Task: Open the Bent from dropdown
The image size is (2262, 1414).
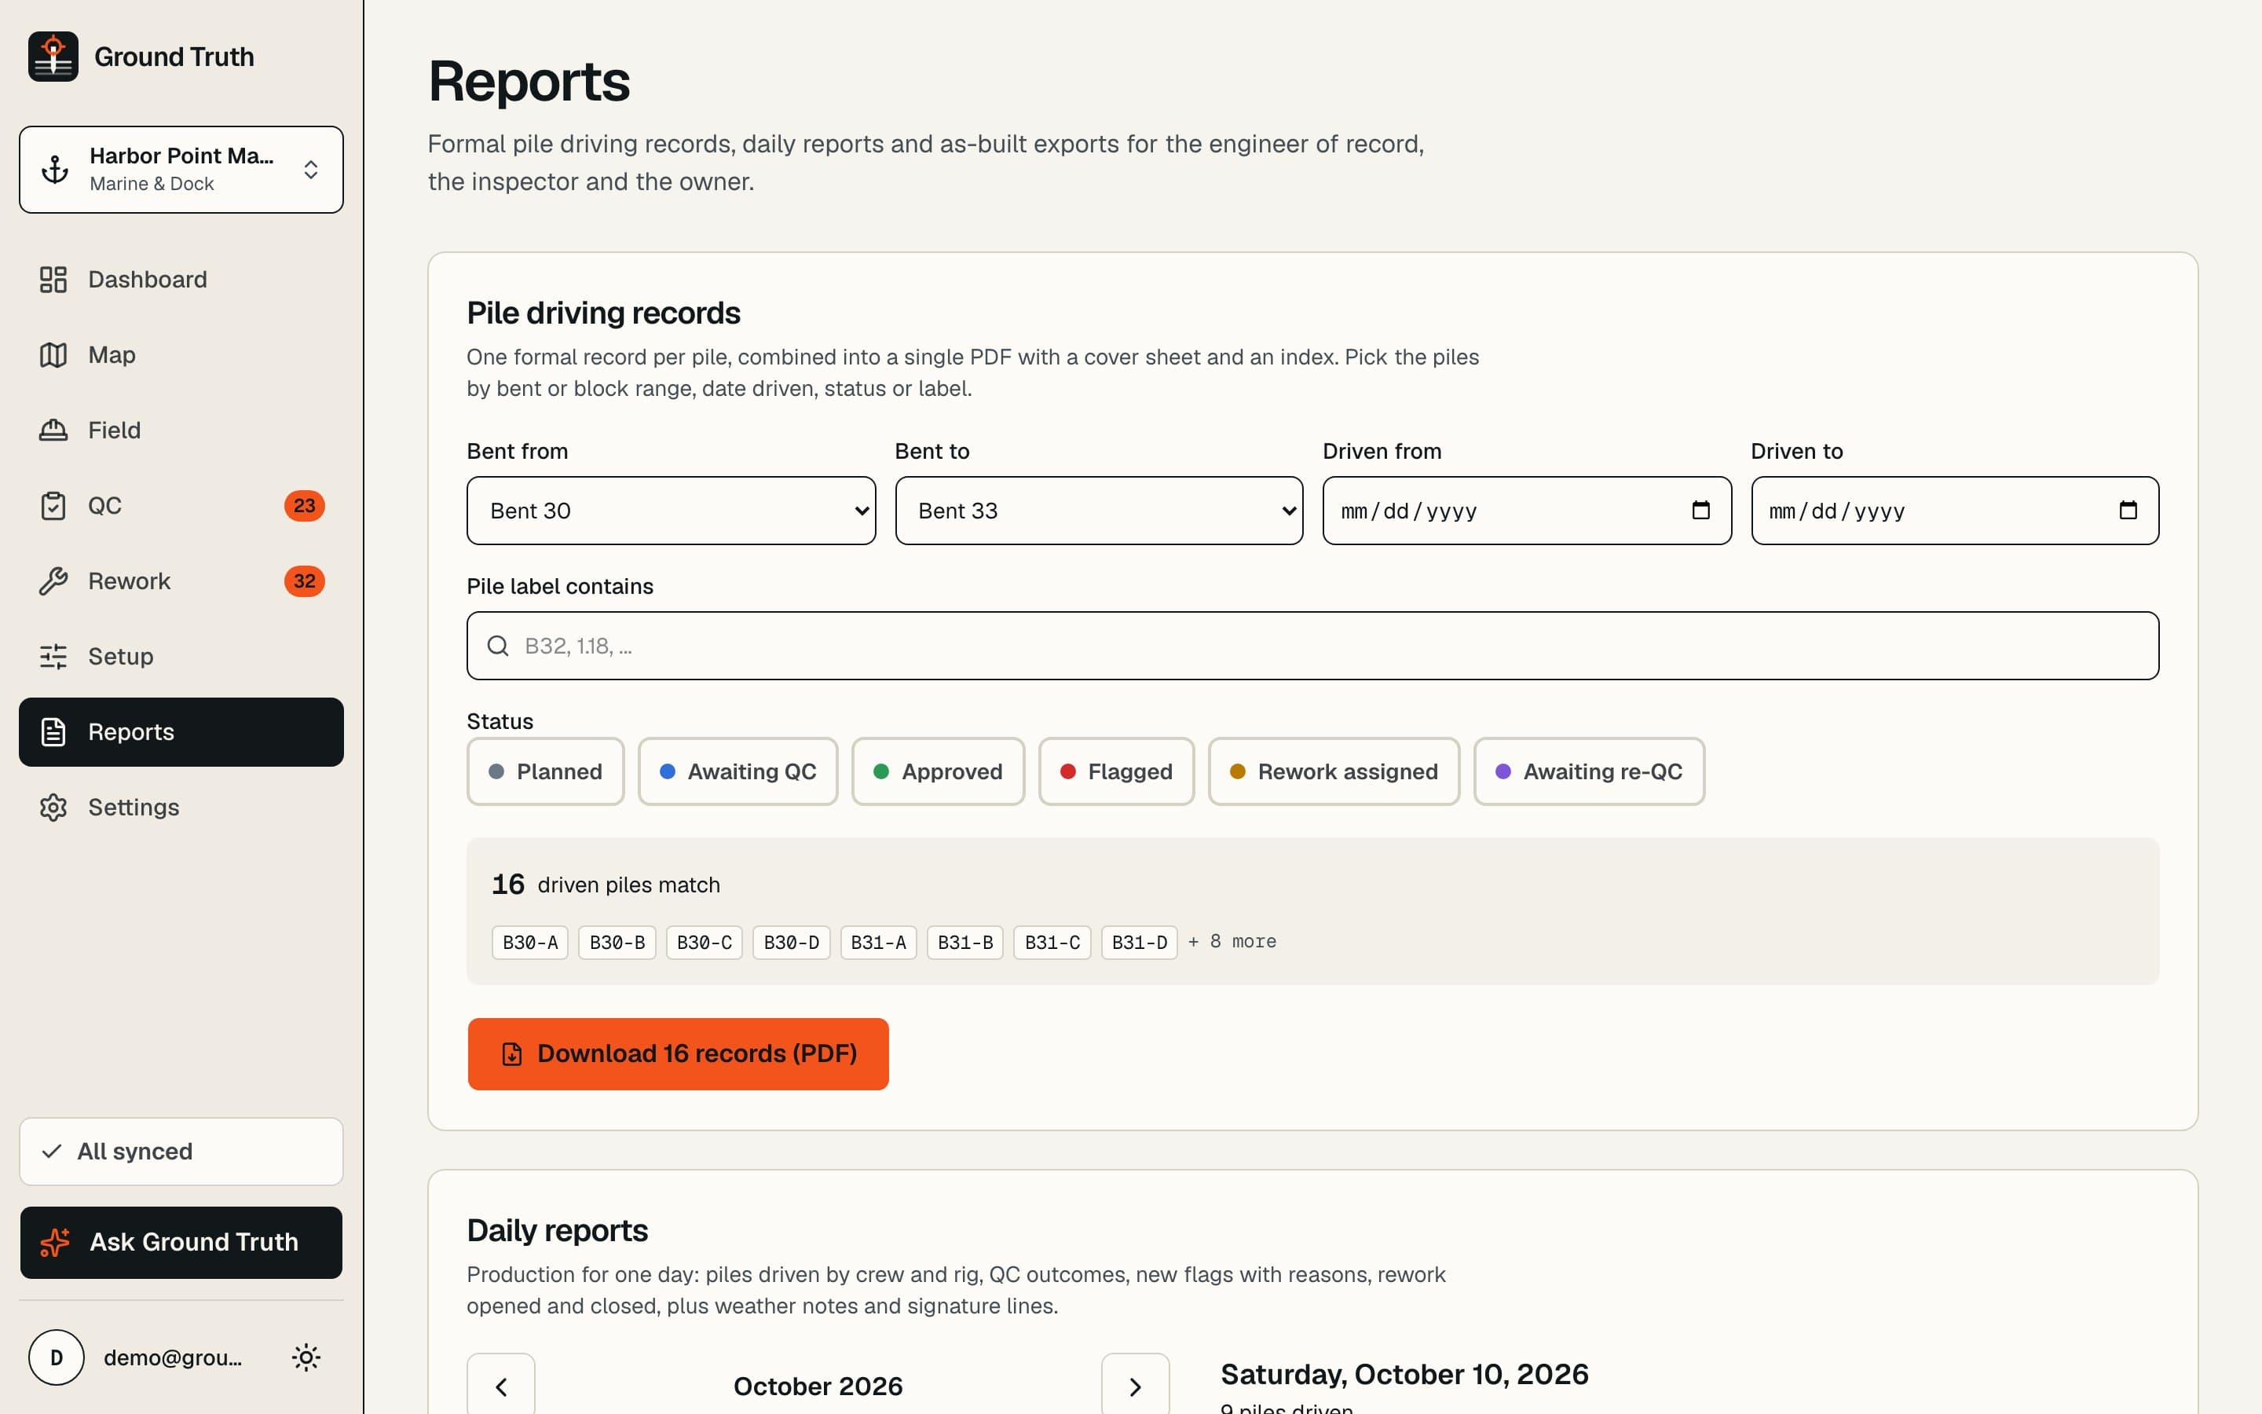Action: [671, 511]
